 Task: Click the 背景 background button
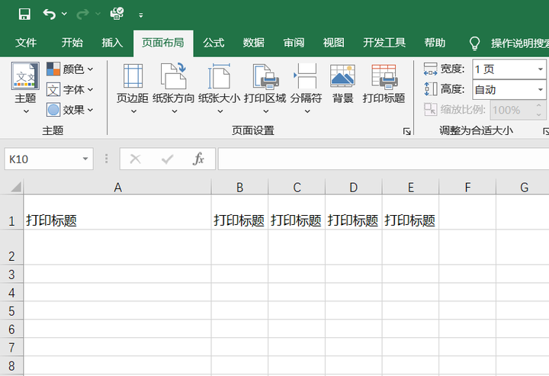[x=343, y=84]
